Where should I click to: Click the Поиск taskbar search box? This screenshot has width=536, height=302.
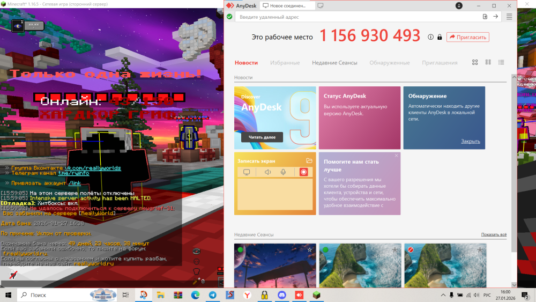[x=67, y=295]
